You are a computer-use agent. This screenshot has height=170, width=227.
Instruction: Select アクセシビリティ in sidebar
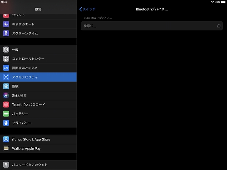point(38,77)
